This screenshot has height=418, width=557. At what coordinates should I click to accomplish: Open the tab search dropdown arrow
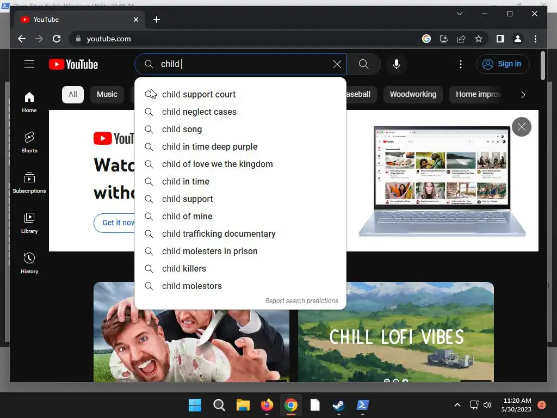tap(459, 14)
